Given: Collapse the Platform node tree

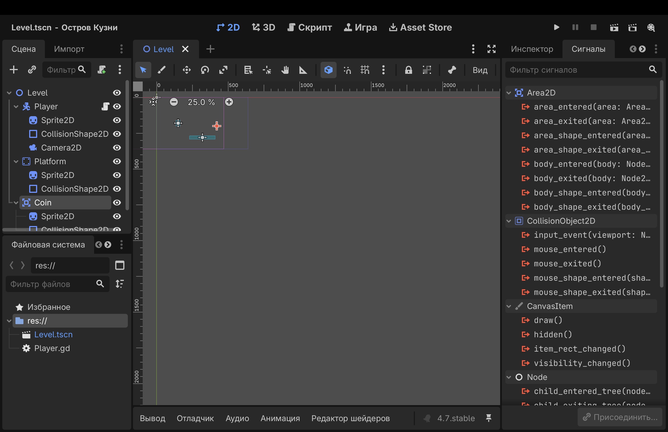Looking at the screenshot, I should click(x=16, y=162).
